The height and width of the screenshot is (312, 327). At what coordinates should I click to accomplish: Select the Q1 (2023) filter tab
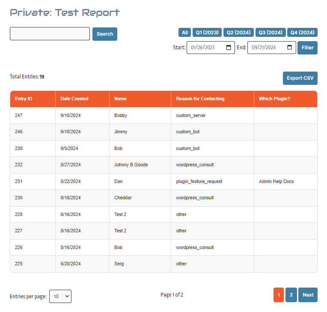(x=207, y=33)
